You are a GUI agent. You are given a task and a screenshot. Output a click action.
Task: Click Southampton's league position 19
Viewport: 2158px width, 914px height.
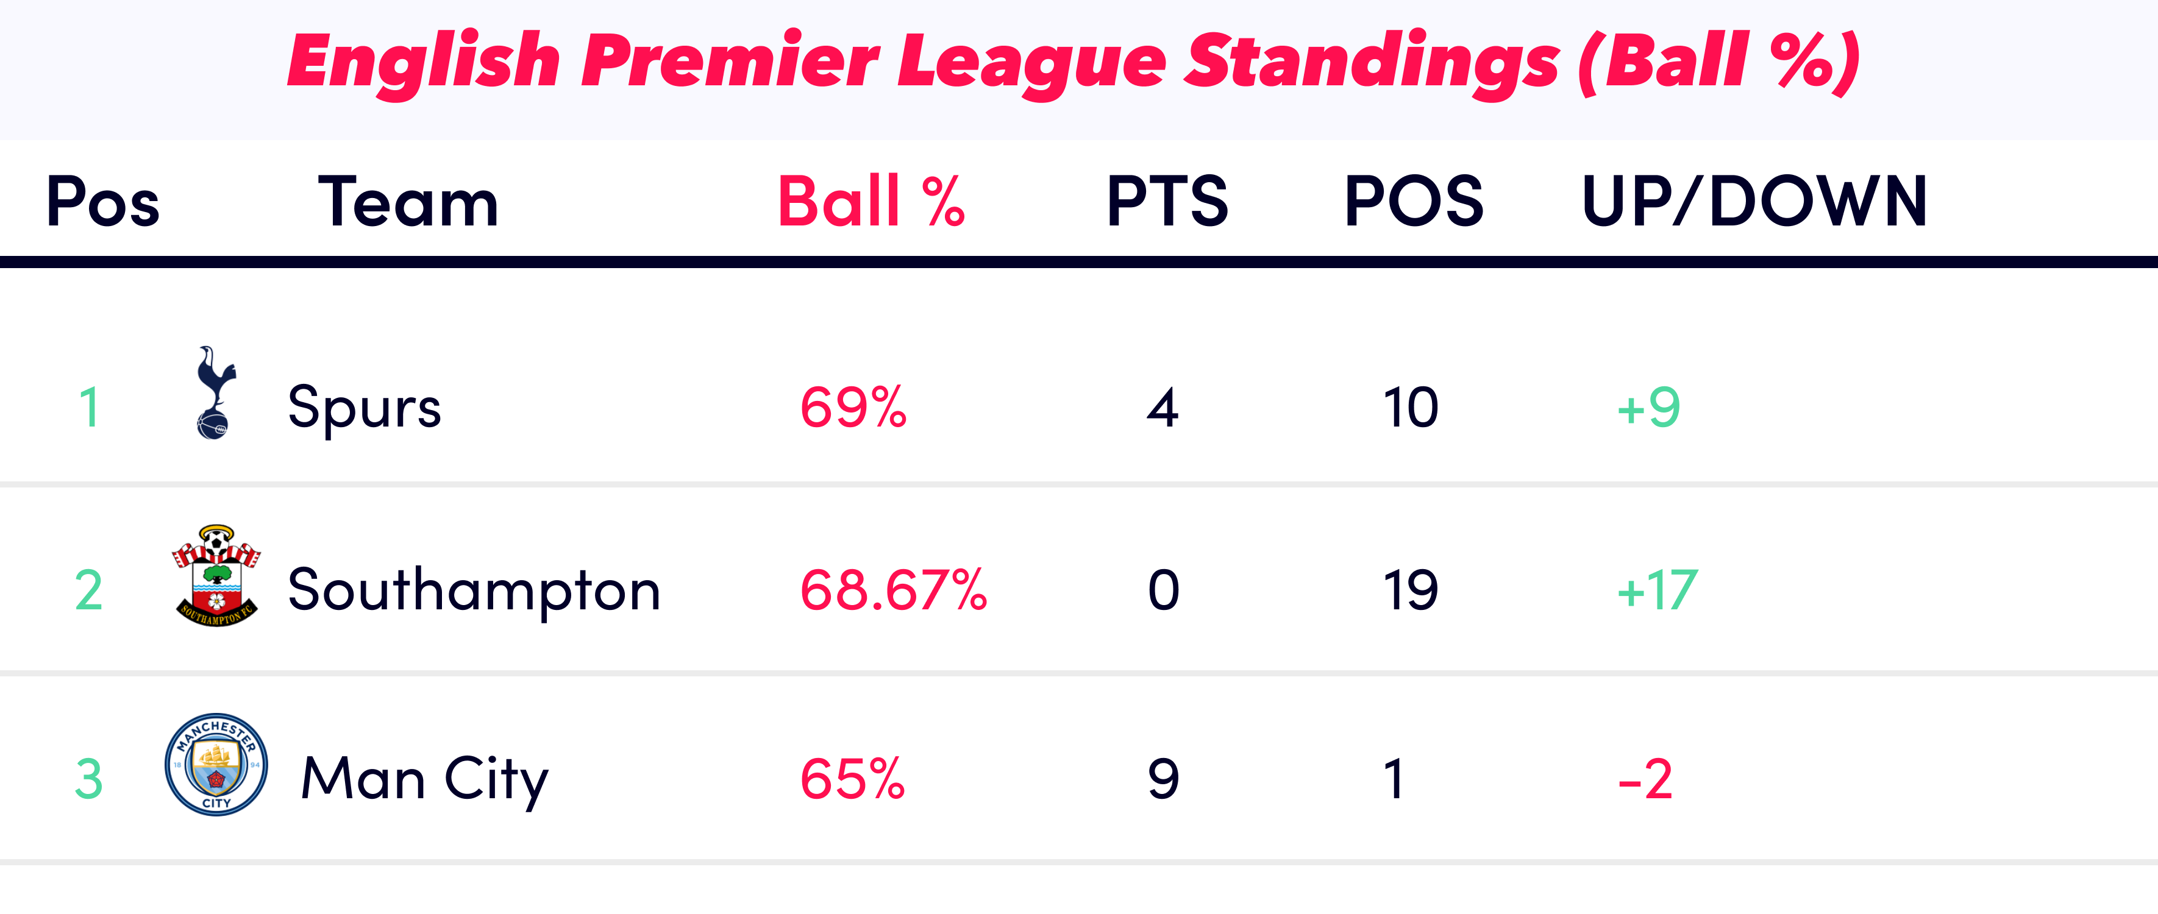[1411, 591]
